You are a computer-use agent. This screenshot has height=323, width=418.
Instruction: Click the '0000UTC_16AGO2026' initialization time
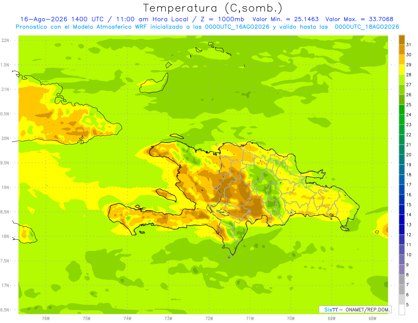[237, 27]
